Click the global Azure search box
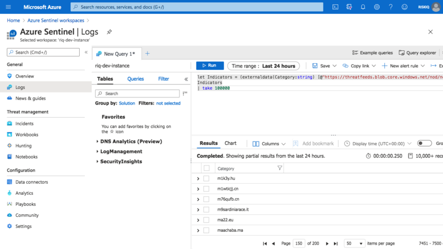The width and height of the screenshot is (443, 249). pyautogui.click(x=197, y=7)
